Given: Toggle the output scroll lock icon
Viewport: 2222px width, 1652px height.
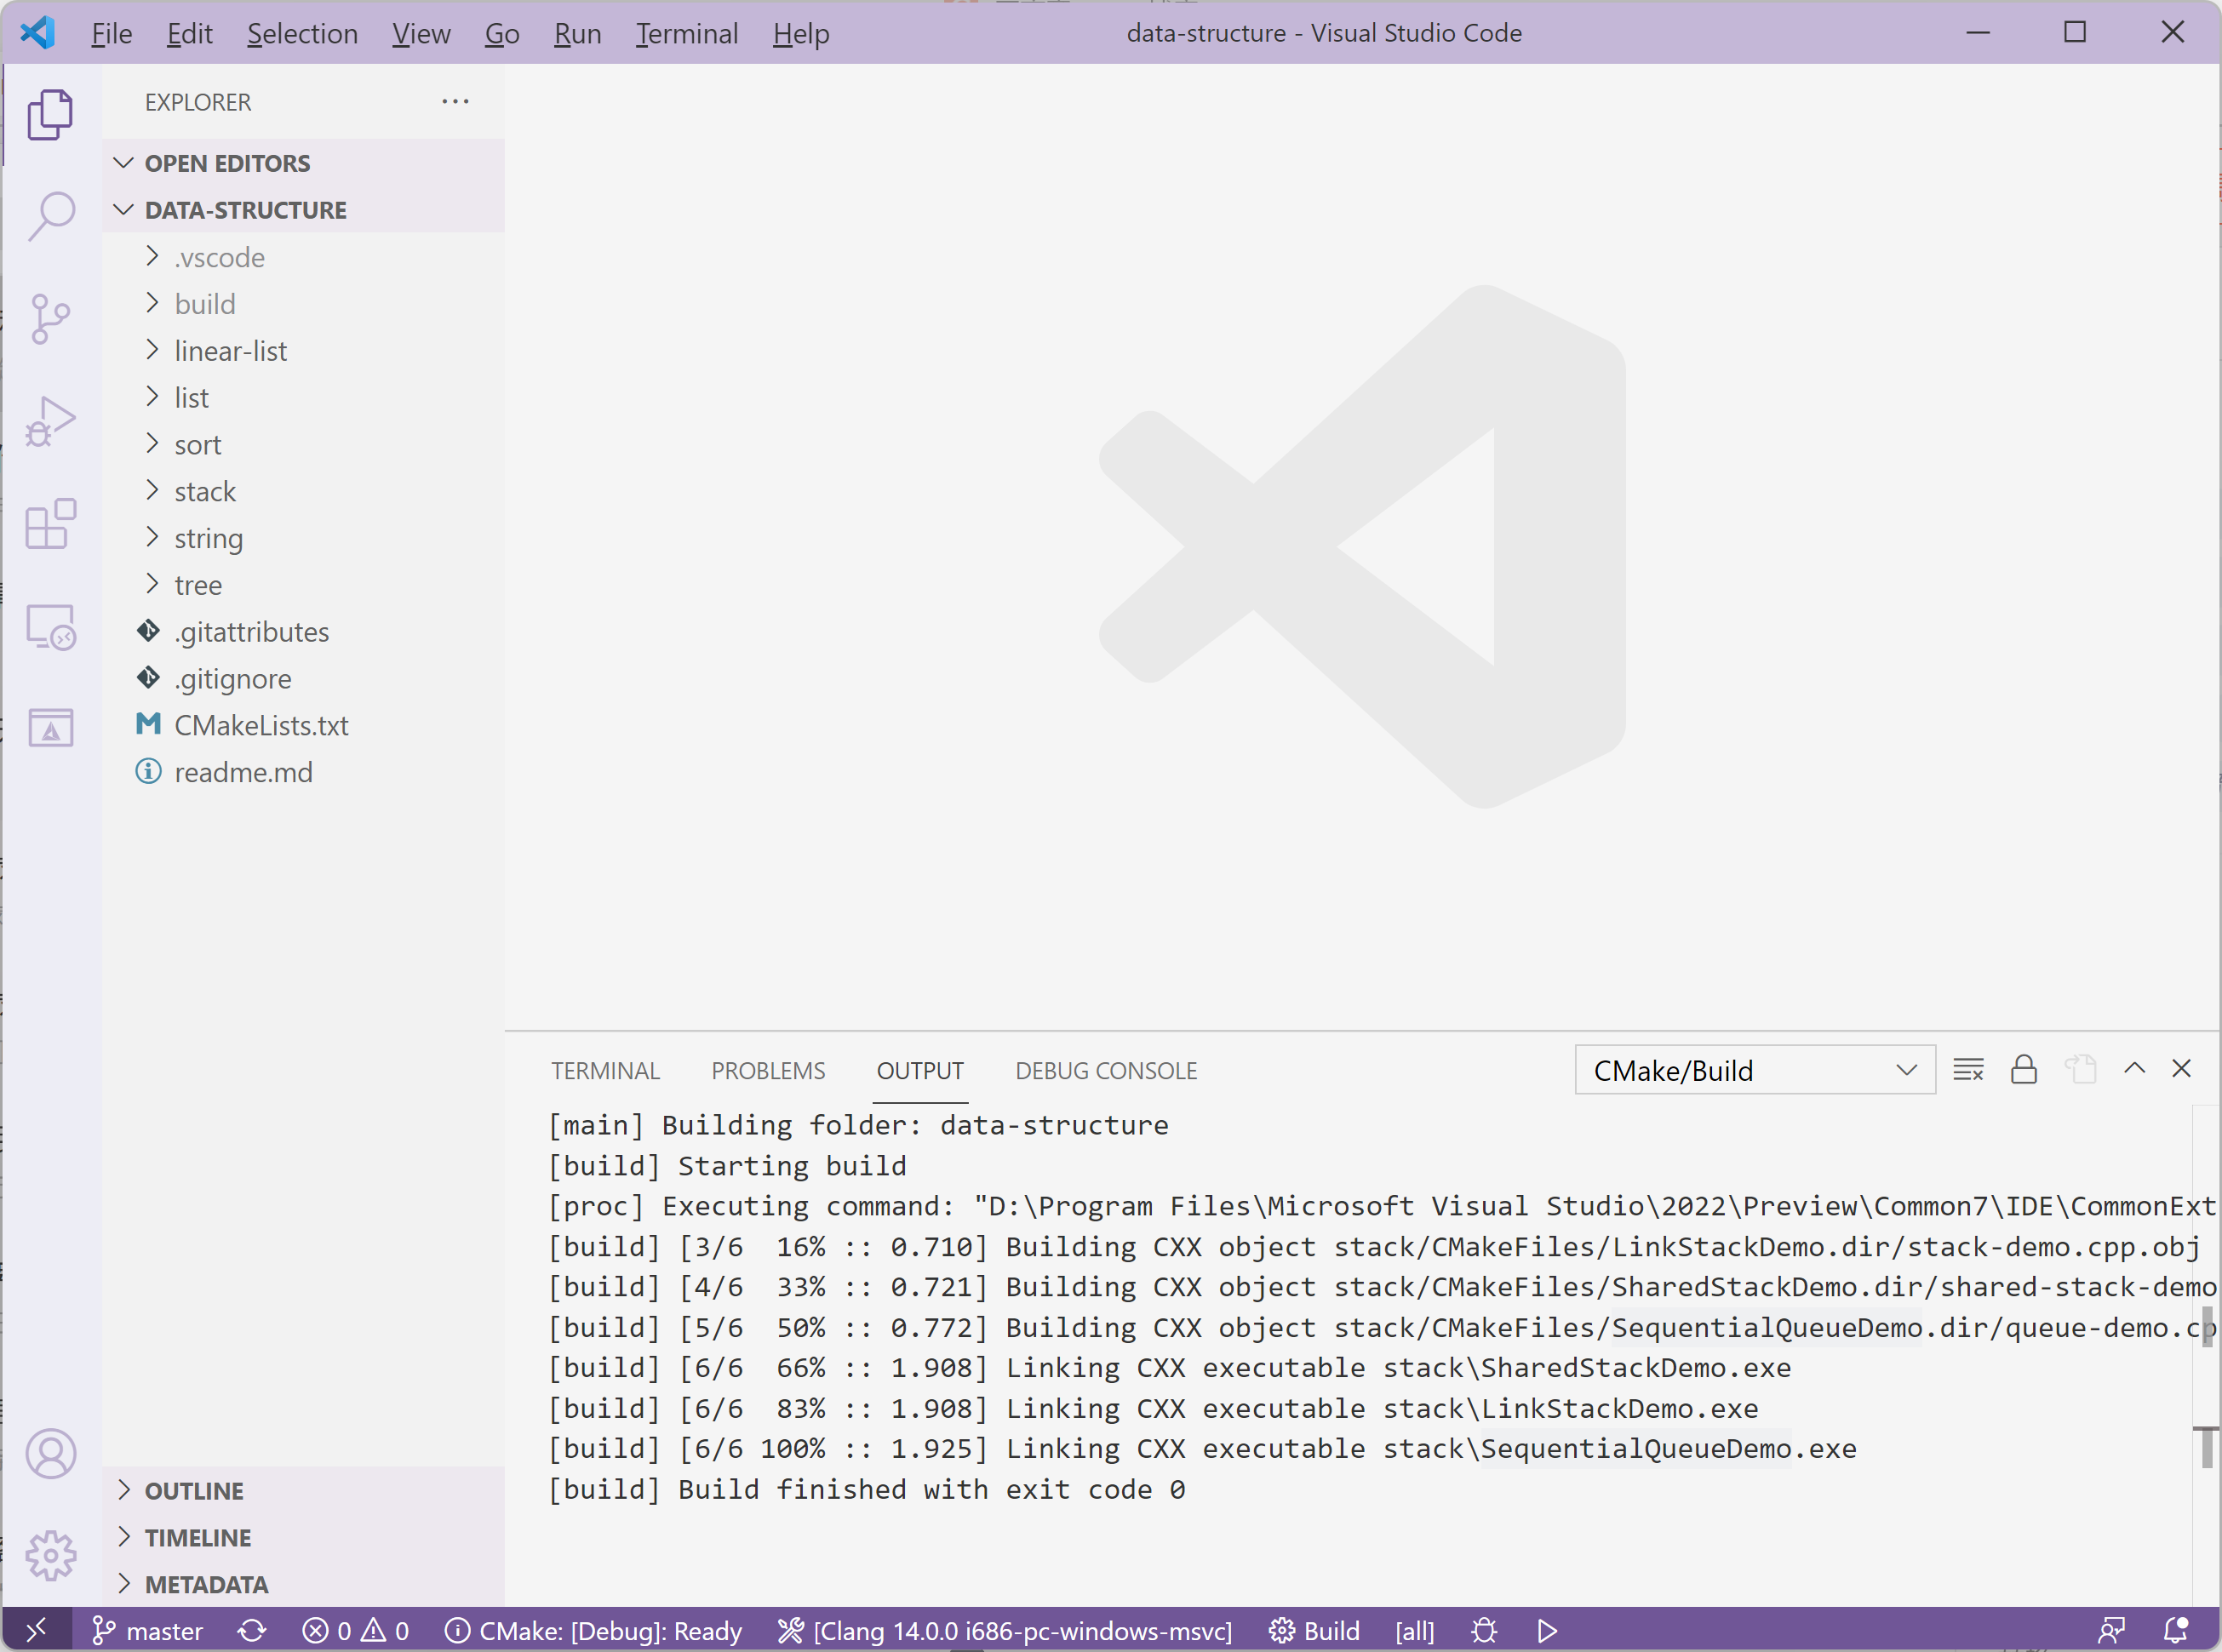Looking at the screenshot, I should pos(2024,1070).
